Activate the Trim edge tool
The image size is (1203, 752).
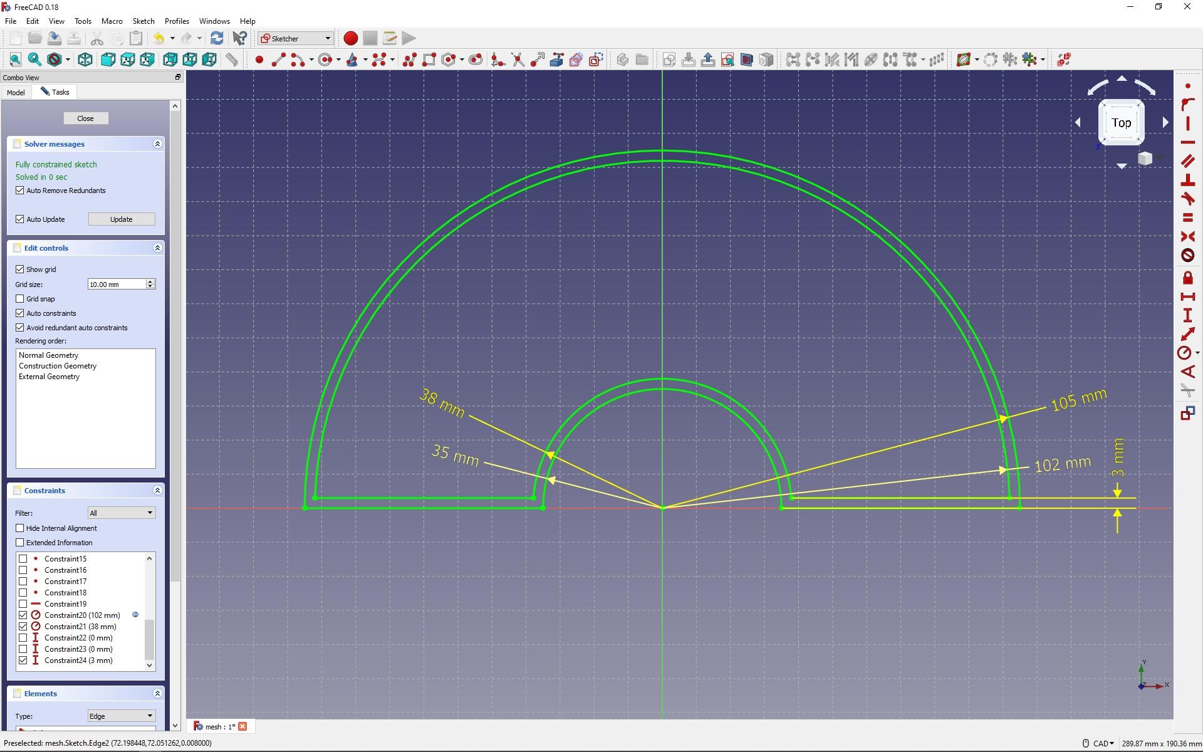(x=518, y=60)
